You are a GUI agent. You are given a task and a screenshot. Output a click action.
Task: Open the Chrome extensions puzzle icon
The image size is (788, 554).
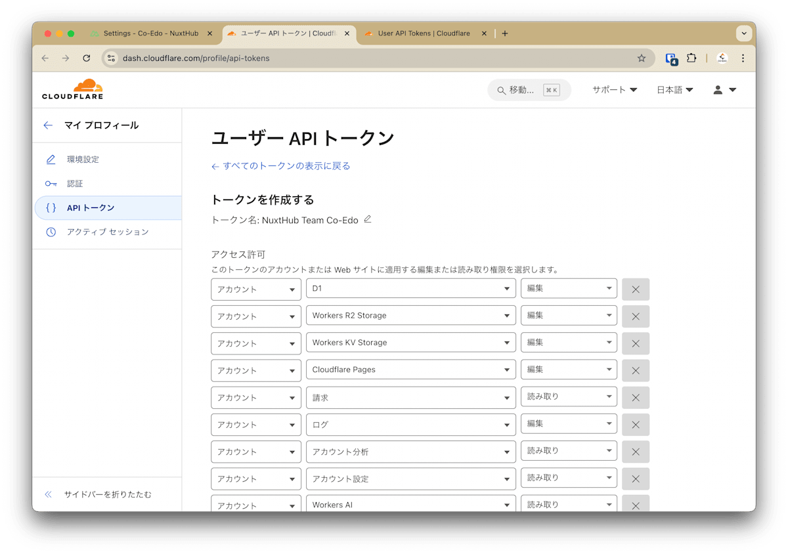tap(691, 58)
